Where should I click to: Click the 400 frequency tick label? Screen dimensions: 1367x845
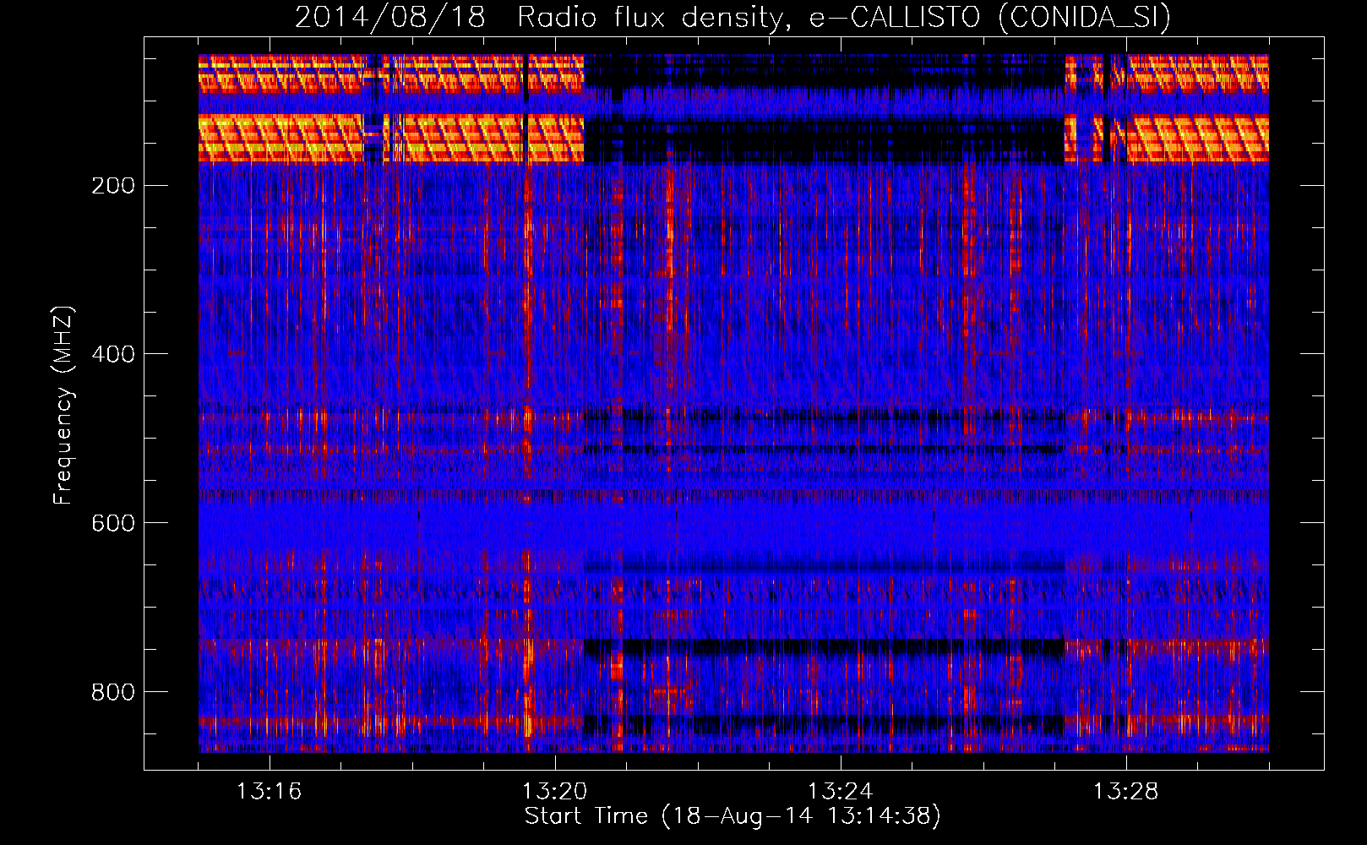(x=113, y=354)
